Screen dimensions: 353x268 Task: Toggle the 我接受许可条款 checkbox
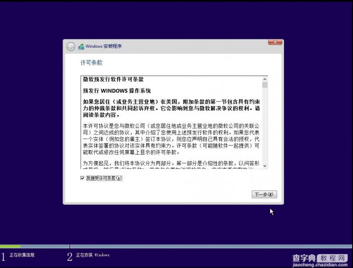tap(82, 178)
